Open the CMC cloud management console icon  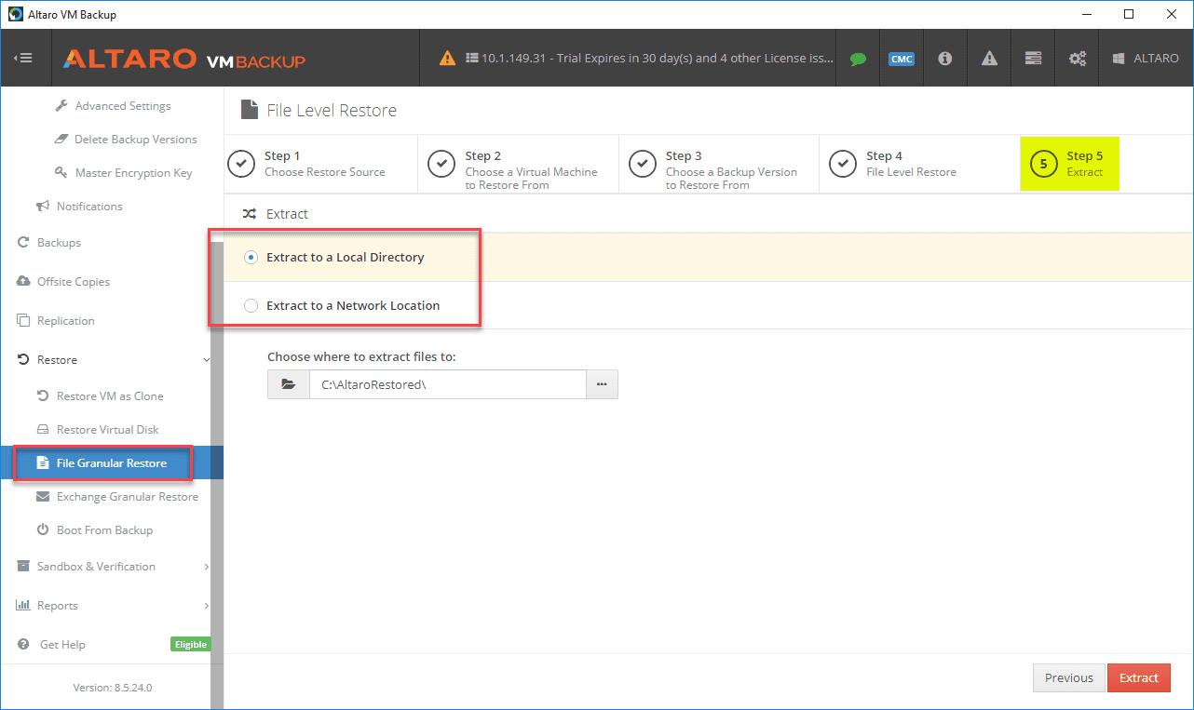(x=901, y=59)
